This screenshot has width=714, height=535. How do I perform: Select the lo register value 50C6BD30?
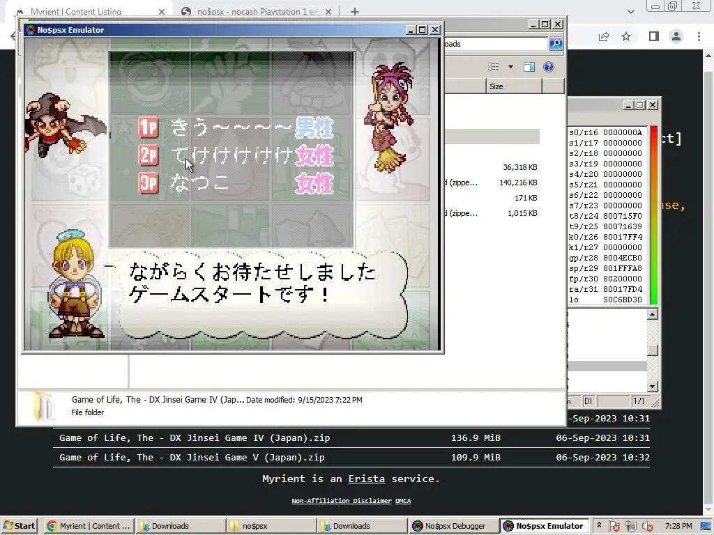(x=623, y=300)
